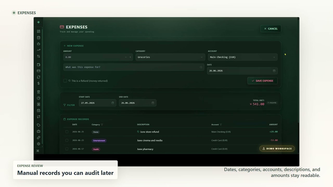Decrease the amount with the minus stepper
This screenshot has height=187, width=333.
coord(126,57)
